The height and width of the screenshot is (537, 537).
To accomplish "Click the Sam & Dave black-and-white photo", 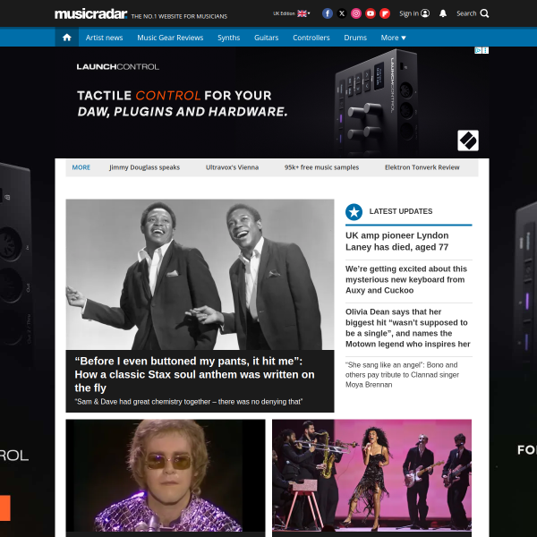I will tap(200, 275).
